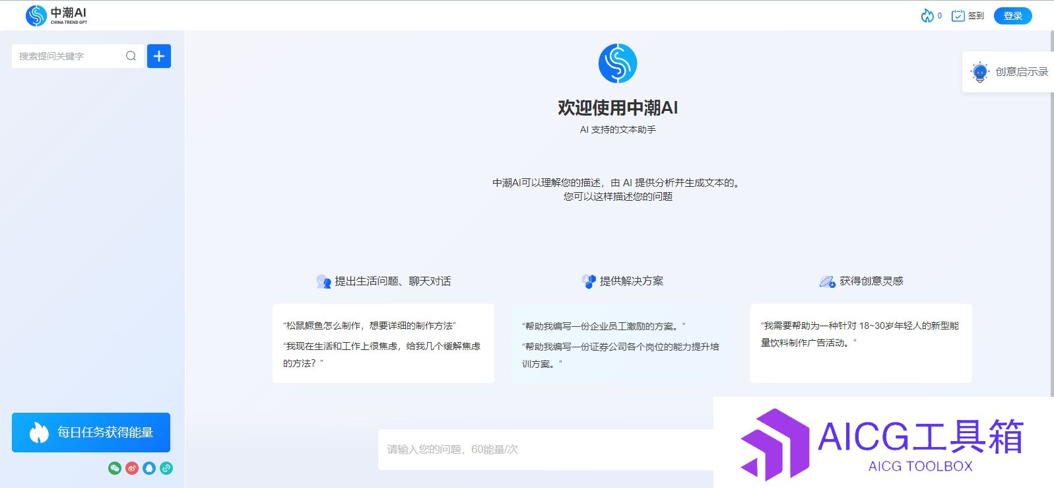The width and height of the screenshot is (1054, 488).
Task: Click the 获得创意灵感 heading
Action: (871, 281)
